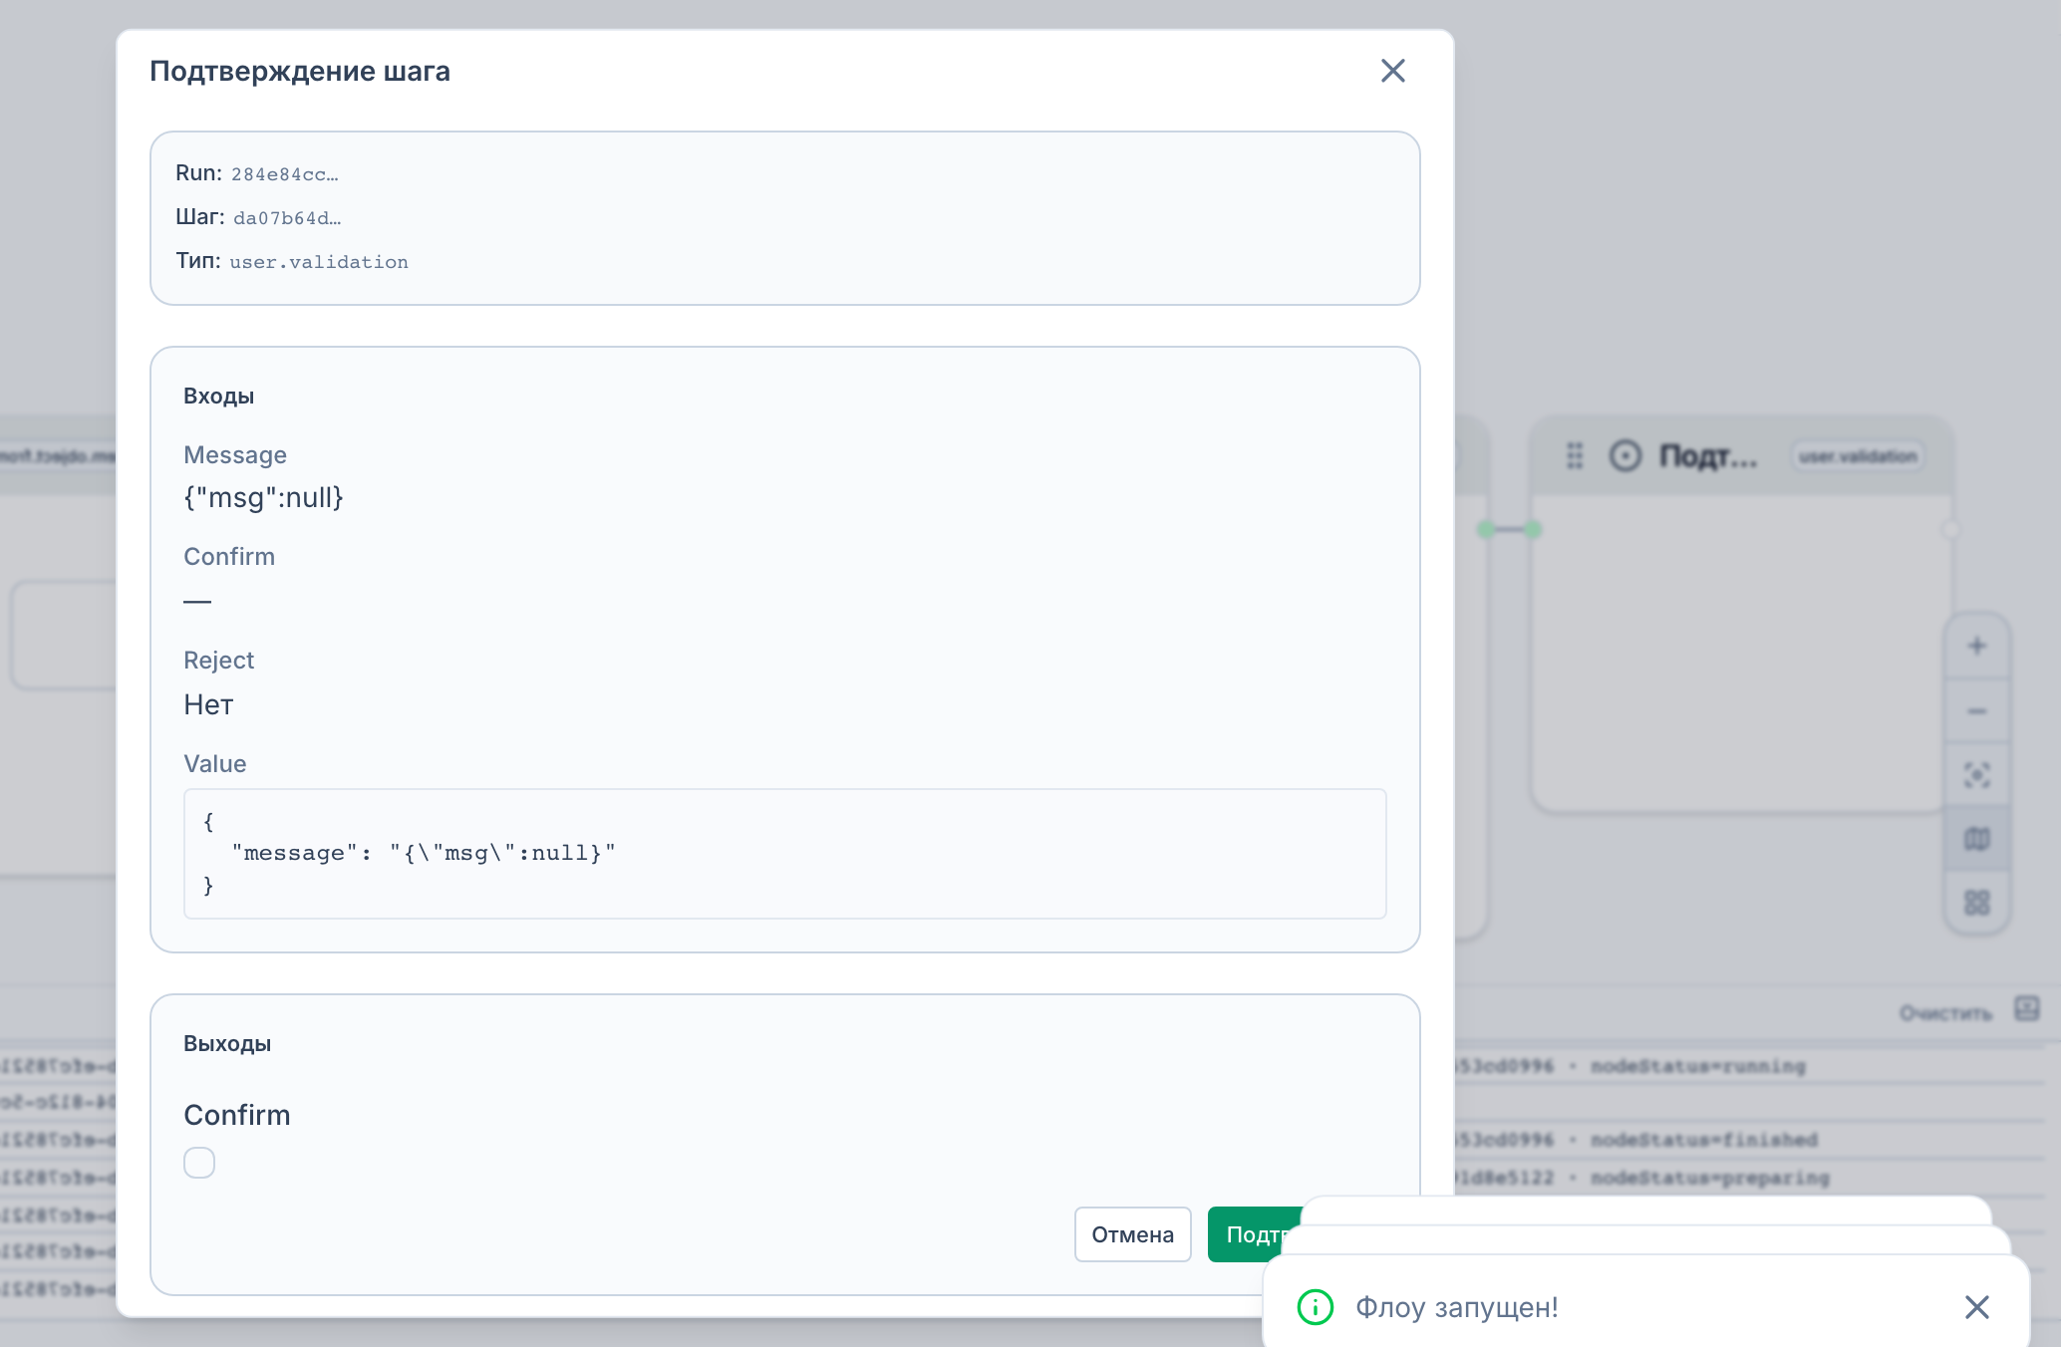Viewport: 2061px width, 1347px height.
Task: Click the log panel collapse icon
Action: (2026, 1008)
